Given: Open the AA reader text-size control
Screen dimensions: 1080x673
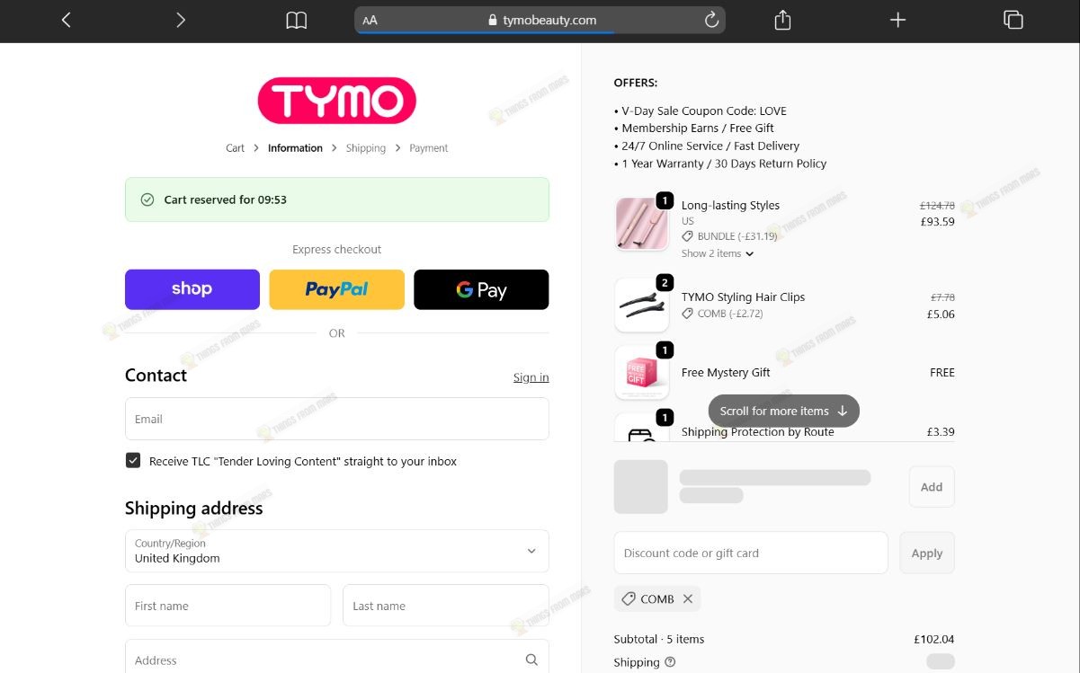Looking at the screenshot, I should click(x=370, y=20).
